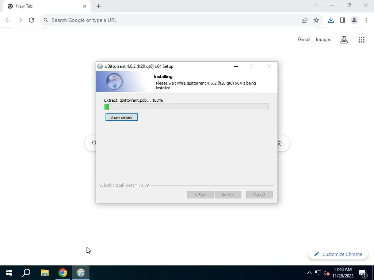374x280 pixels.
Task: Open the Chrome three-dot menu
Action: (x=366, y=20)
